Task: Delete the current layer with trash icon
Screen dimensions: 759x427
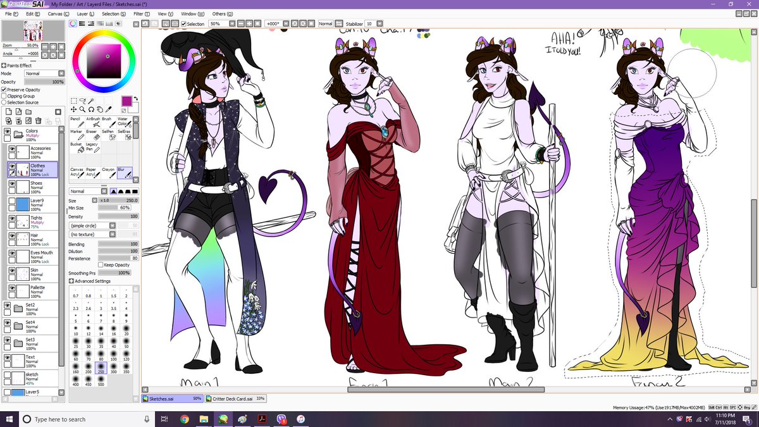Action: (39, 120)
